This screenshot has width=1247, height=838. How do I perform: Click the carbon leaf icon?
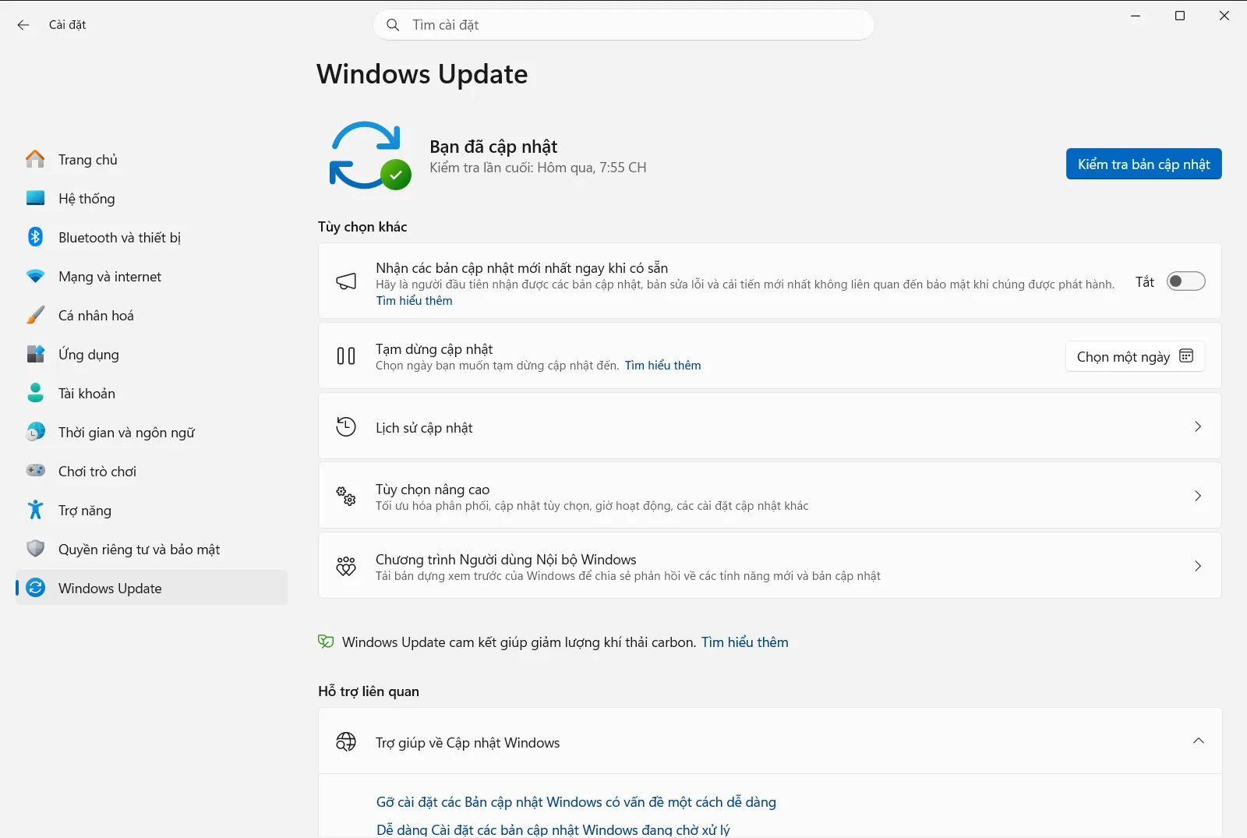click(326, 642)
